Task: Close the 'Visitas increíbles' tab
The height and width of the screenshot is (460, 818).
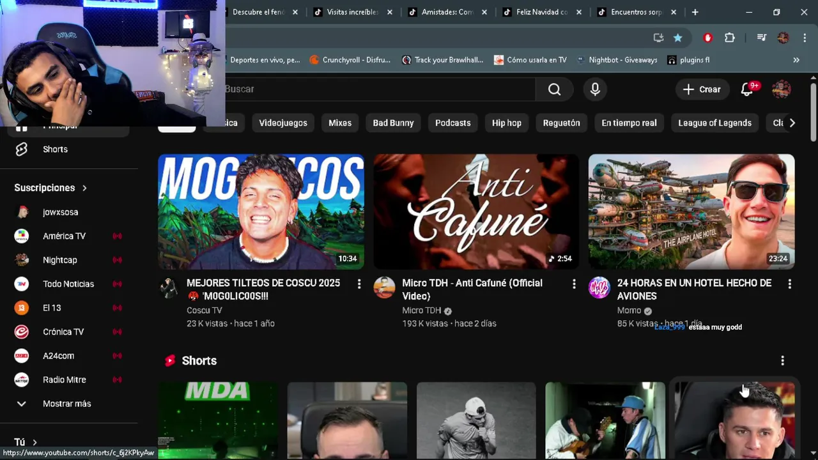Action: [x=390, y=12]
